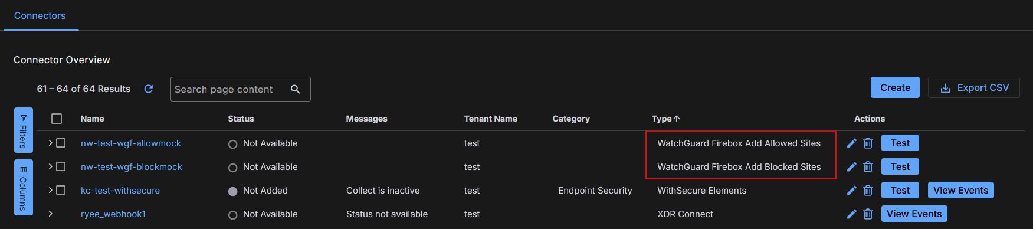Open the Columns side panel
This screenshot has width=1033, height=229.
[24, 187]
